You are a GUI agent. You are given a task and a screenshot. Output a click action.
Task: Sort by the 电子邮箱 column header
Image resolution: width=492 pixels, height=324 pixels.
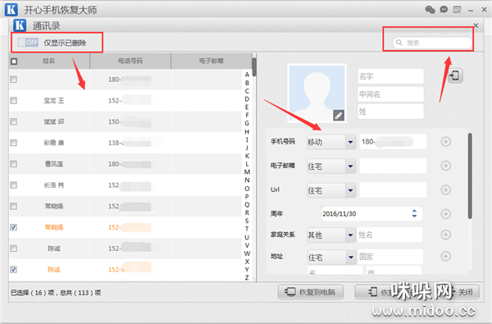click(212, 61)
